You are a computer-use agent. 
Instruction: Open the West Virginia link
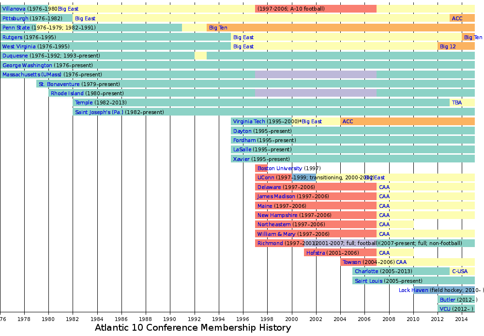(19, 46)
